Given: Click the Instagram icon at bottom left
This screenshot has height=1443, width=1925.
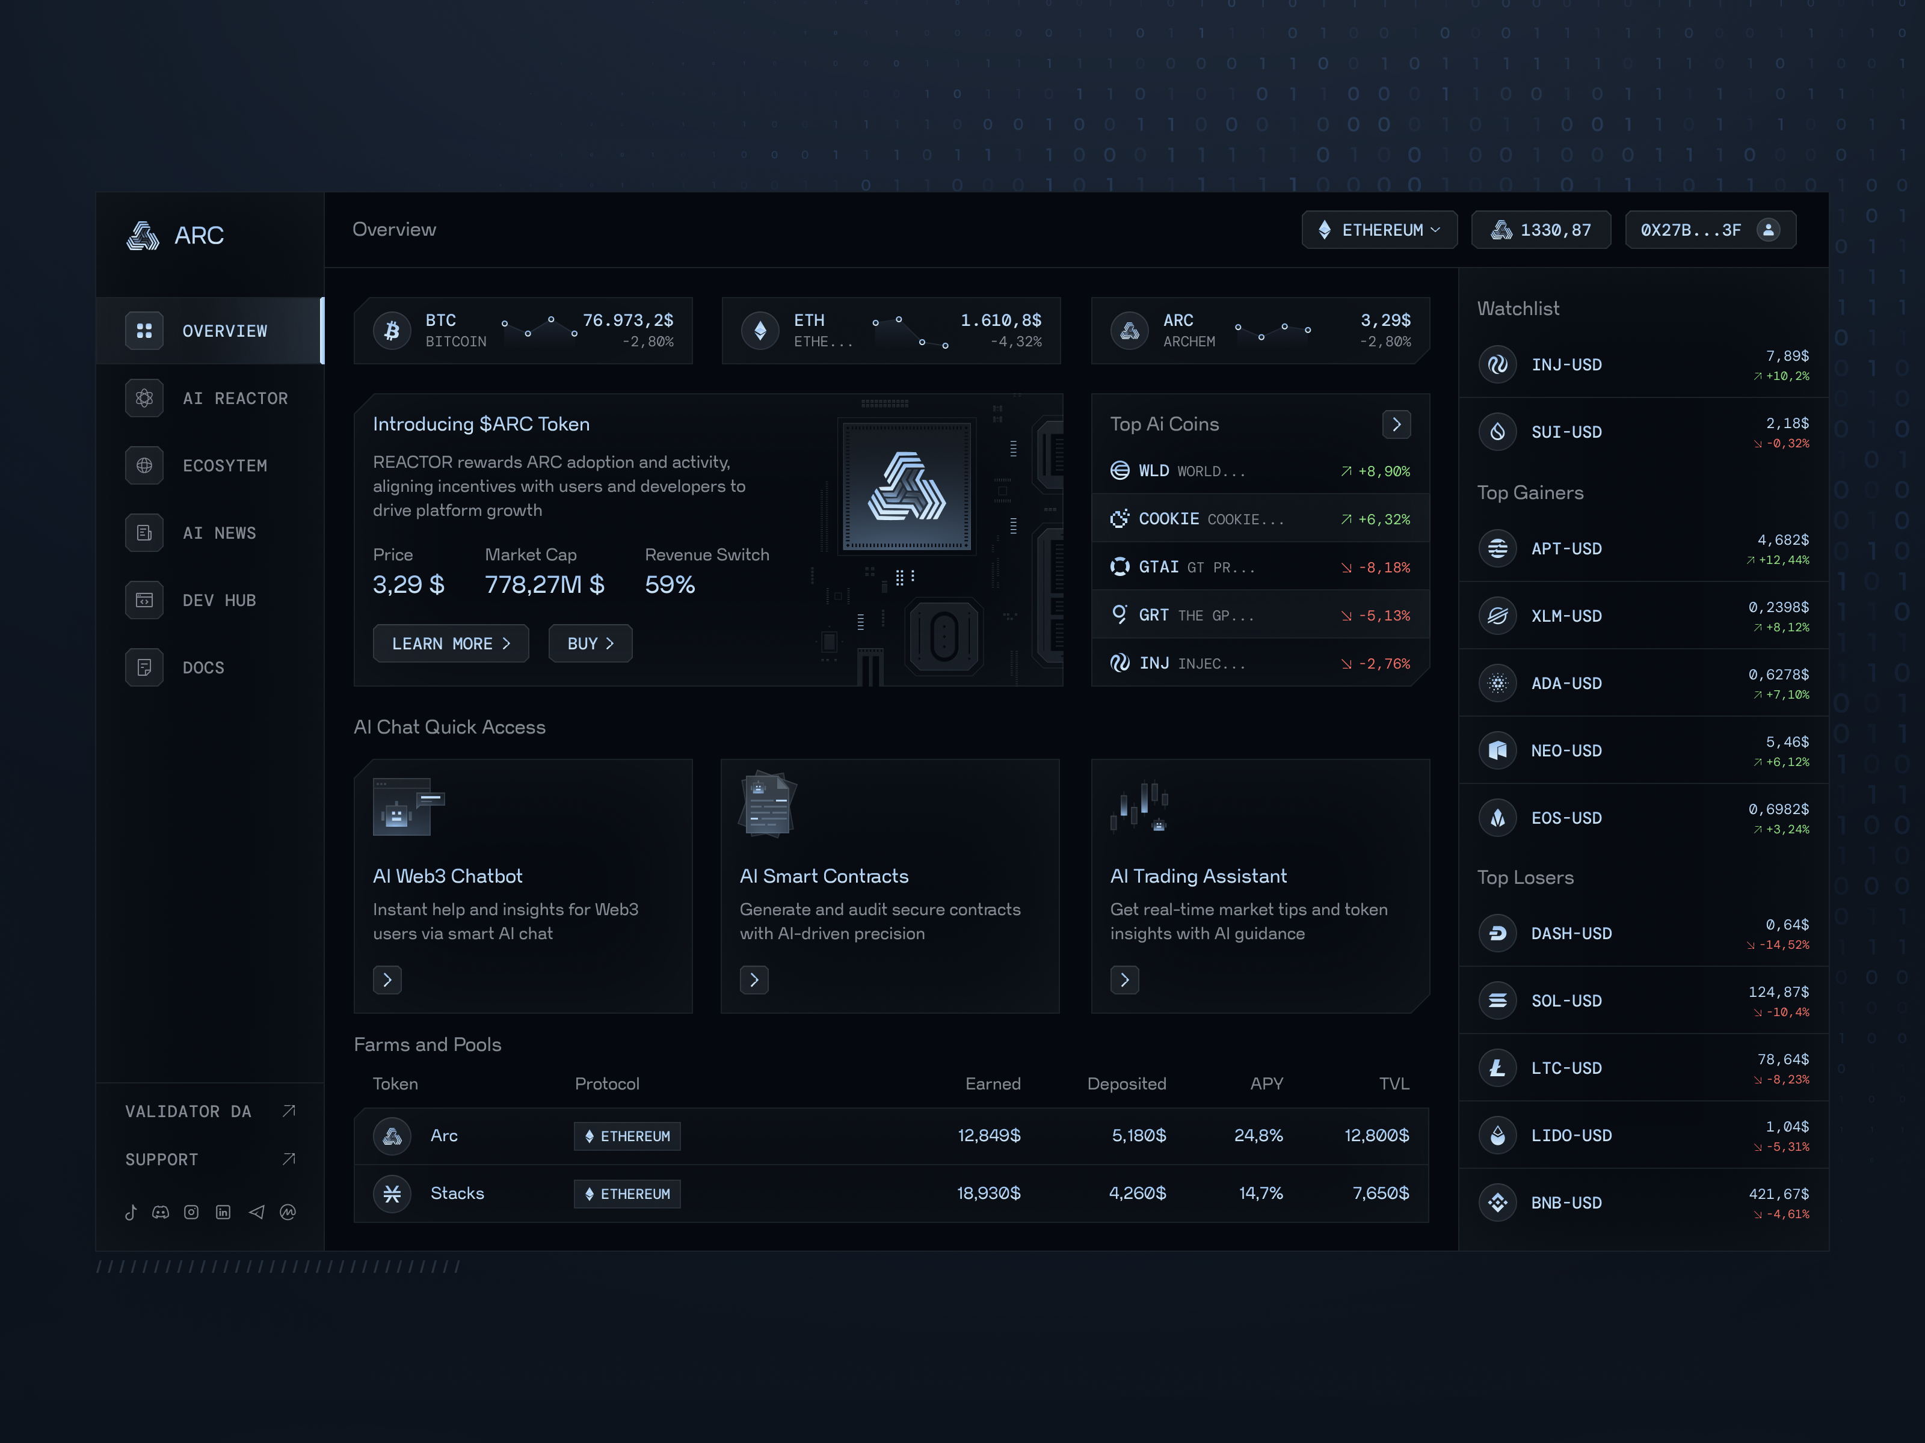Looking at the screenshot, I should [x=191, y=1212].
